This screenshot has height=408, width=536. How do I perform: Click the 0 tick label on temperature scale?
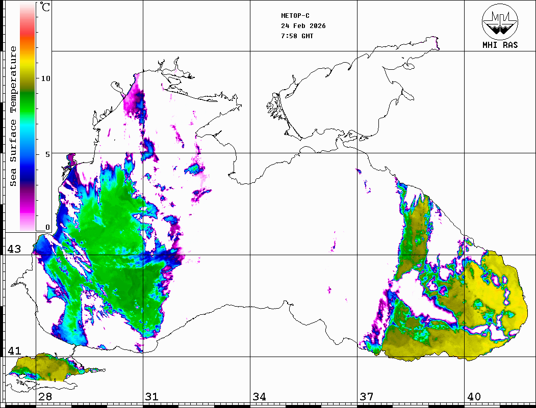pos(47,227)
